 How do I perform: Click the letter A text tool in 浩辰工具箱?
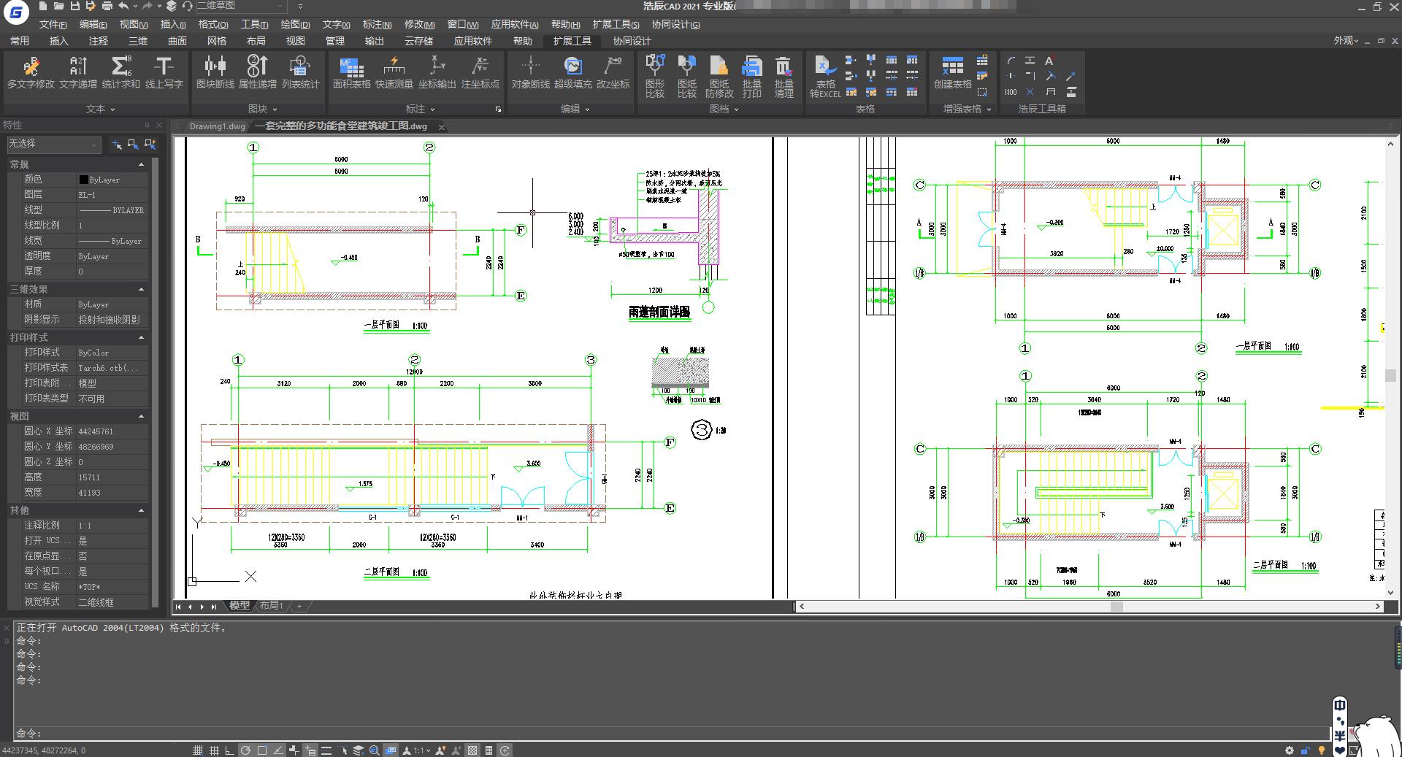coord(1049,61)
